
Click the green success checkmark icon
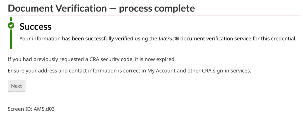[11, 25]
